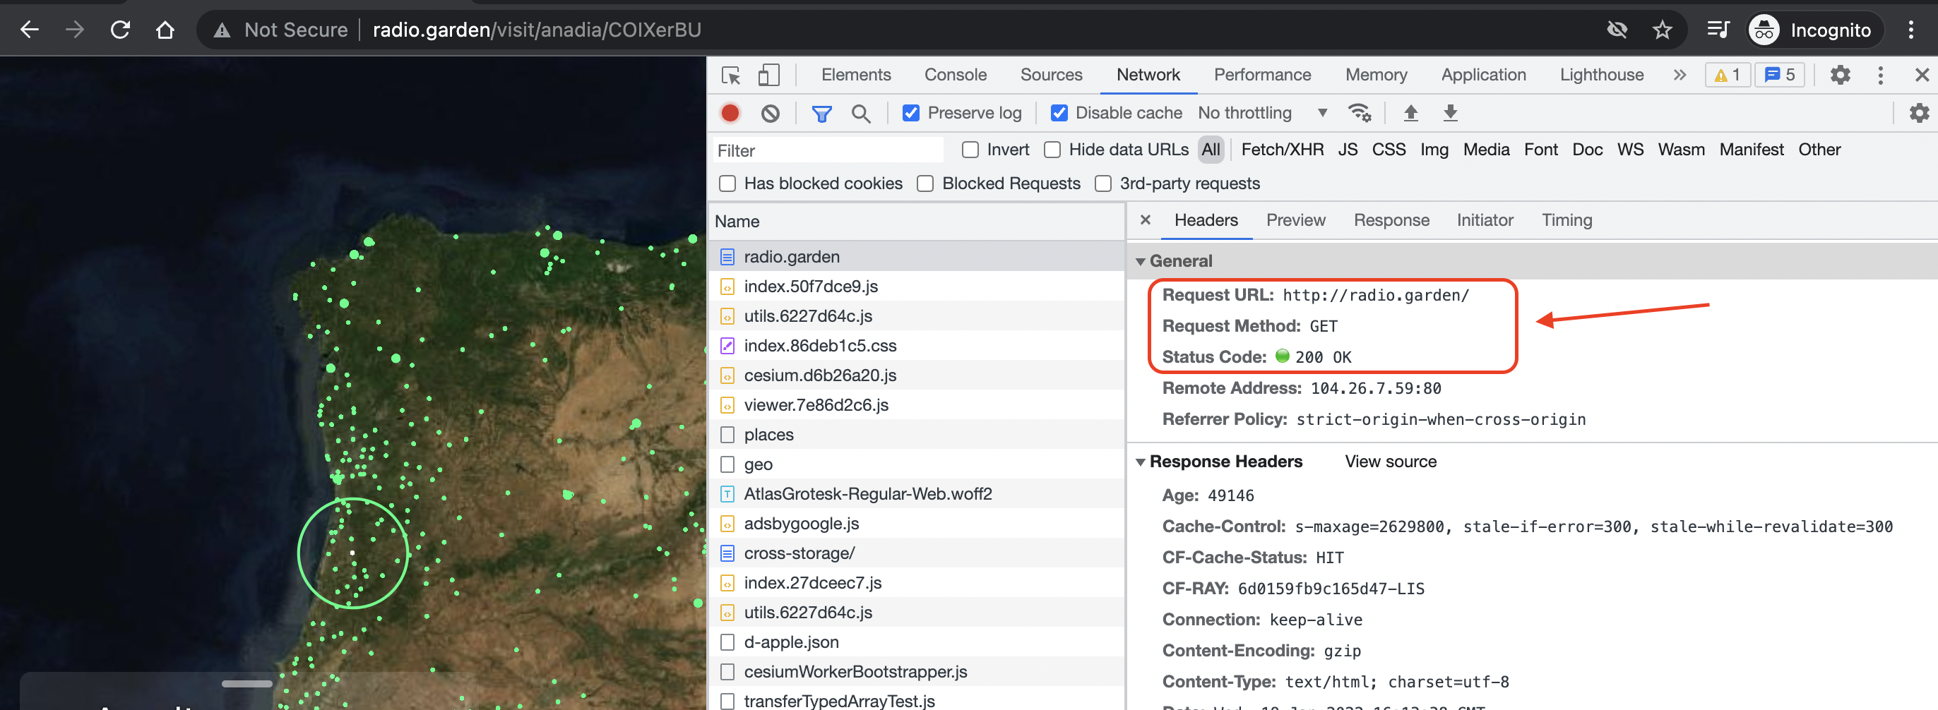This screenshot has height=710, width=1938.
Task: Click the Export HAR download icon
Action: click(x=1450, y=113)
